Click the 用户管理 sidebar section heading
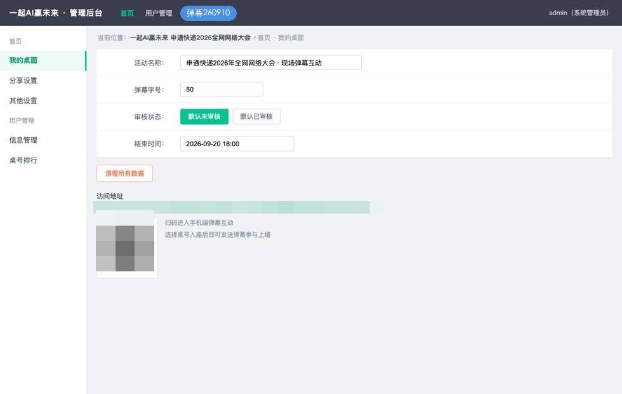The height and width of the screenshot is (394, 622). click(22, 120)
